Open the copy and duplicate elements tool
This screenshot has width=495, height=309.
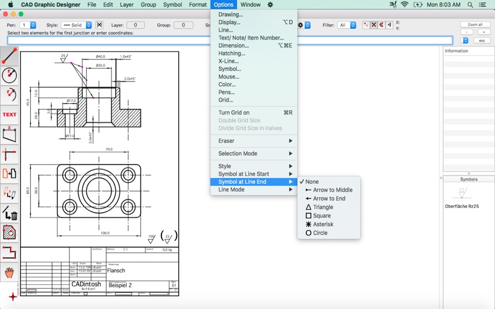click(x=9, y=174)
